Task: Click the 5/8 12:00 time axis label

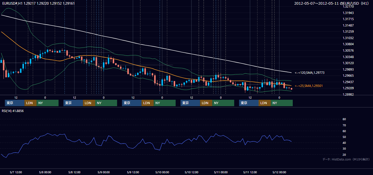Action: pos(74,172)
